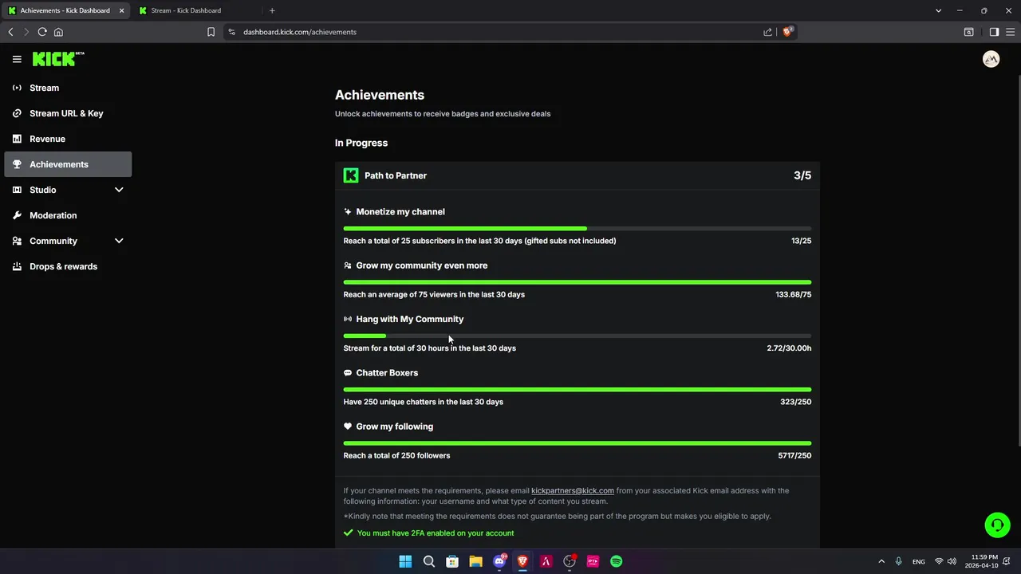This screenshot has height=574, width=1021.
Task: Open a new browser tab with the plus button
Action: (272, 10)
